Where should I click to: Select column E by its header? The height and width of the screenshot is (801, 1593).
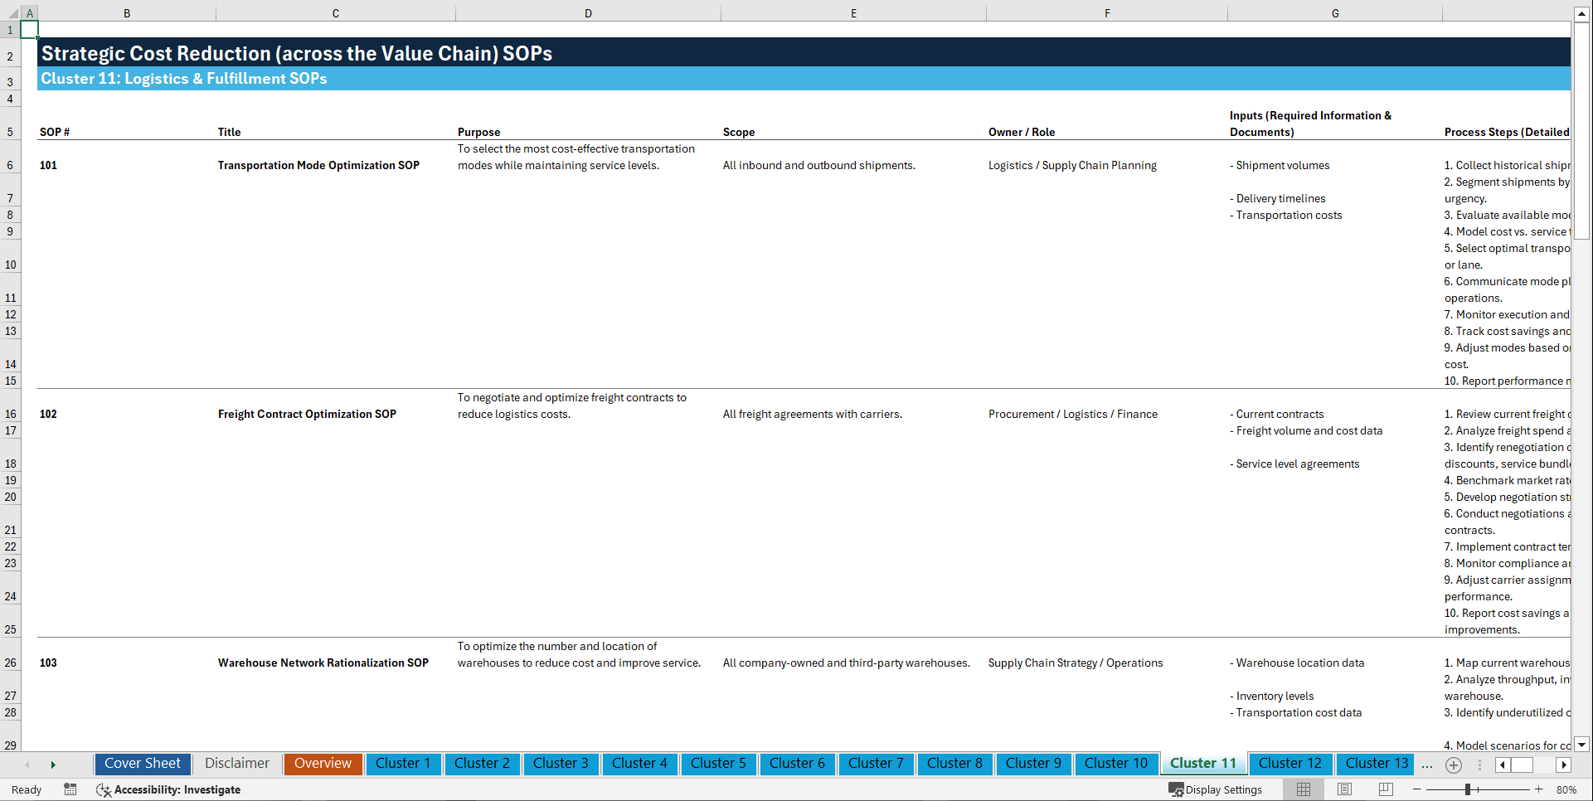coord(853,12)
